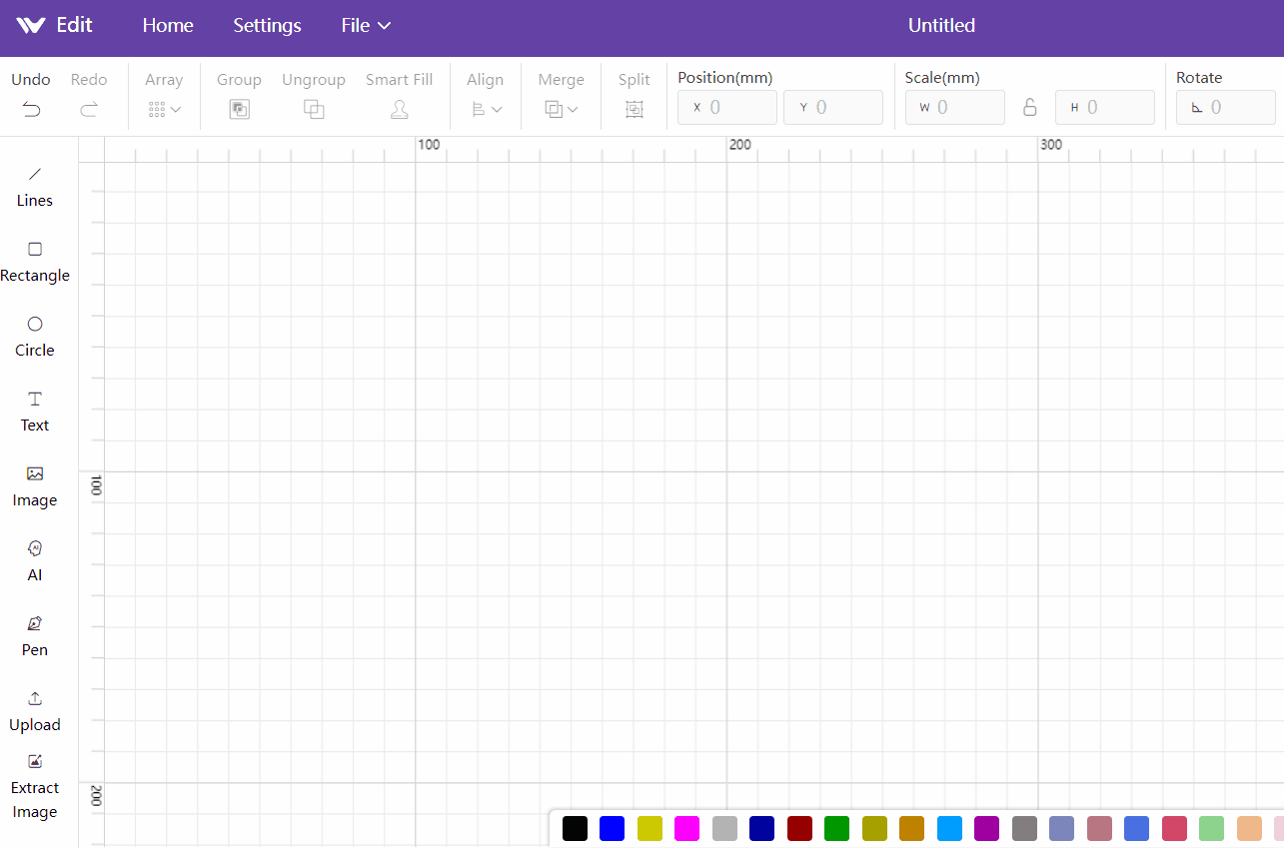The image size is (1284, 848).
Task: Pick the dusty rose color swatch
Action: [1099, 828]
